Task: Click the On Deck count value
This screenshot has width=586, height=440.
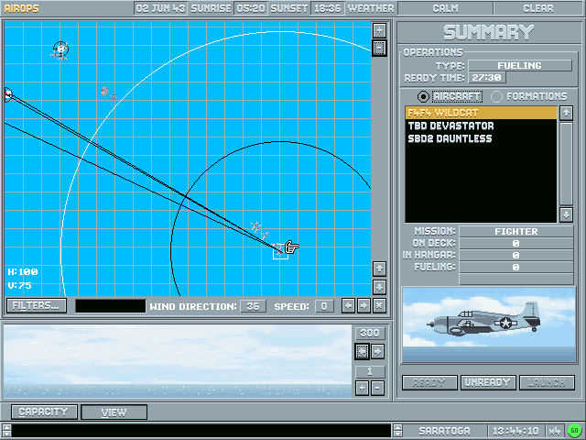Action: (516, 243)
